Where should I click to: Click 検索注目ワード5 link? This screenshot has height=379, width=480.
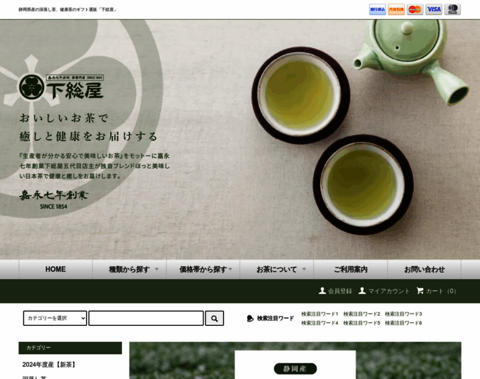point(361,323)
